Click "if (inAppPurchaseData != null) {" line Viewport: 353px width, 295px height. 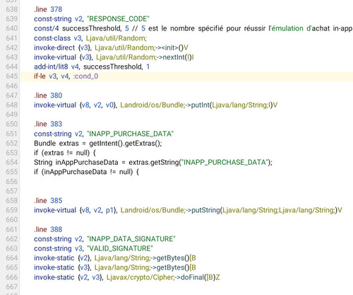(86, 172)
